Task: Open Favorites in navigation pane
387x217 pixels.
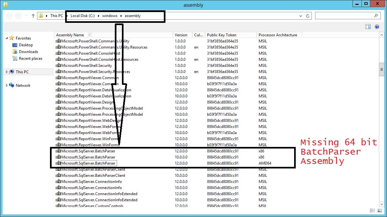Action: tap(23, 38)
